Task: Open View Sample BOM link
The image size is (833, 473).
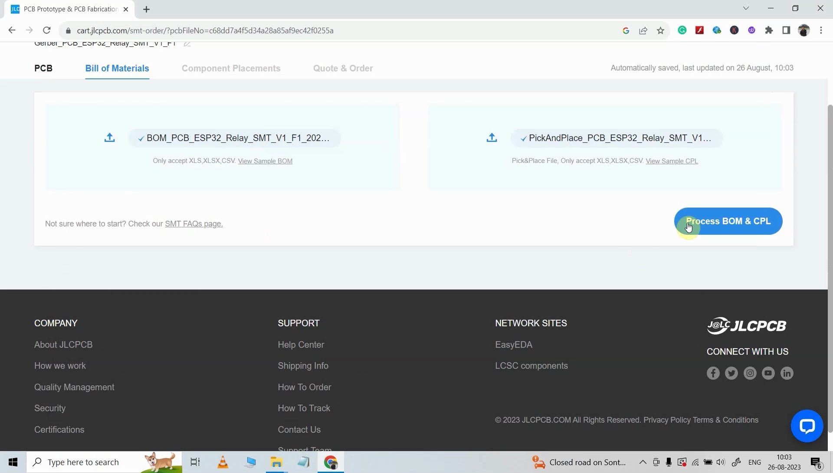Action: coord(265,161)
